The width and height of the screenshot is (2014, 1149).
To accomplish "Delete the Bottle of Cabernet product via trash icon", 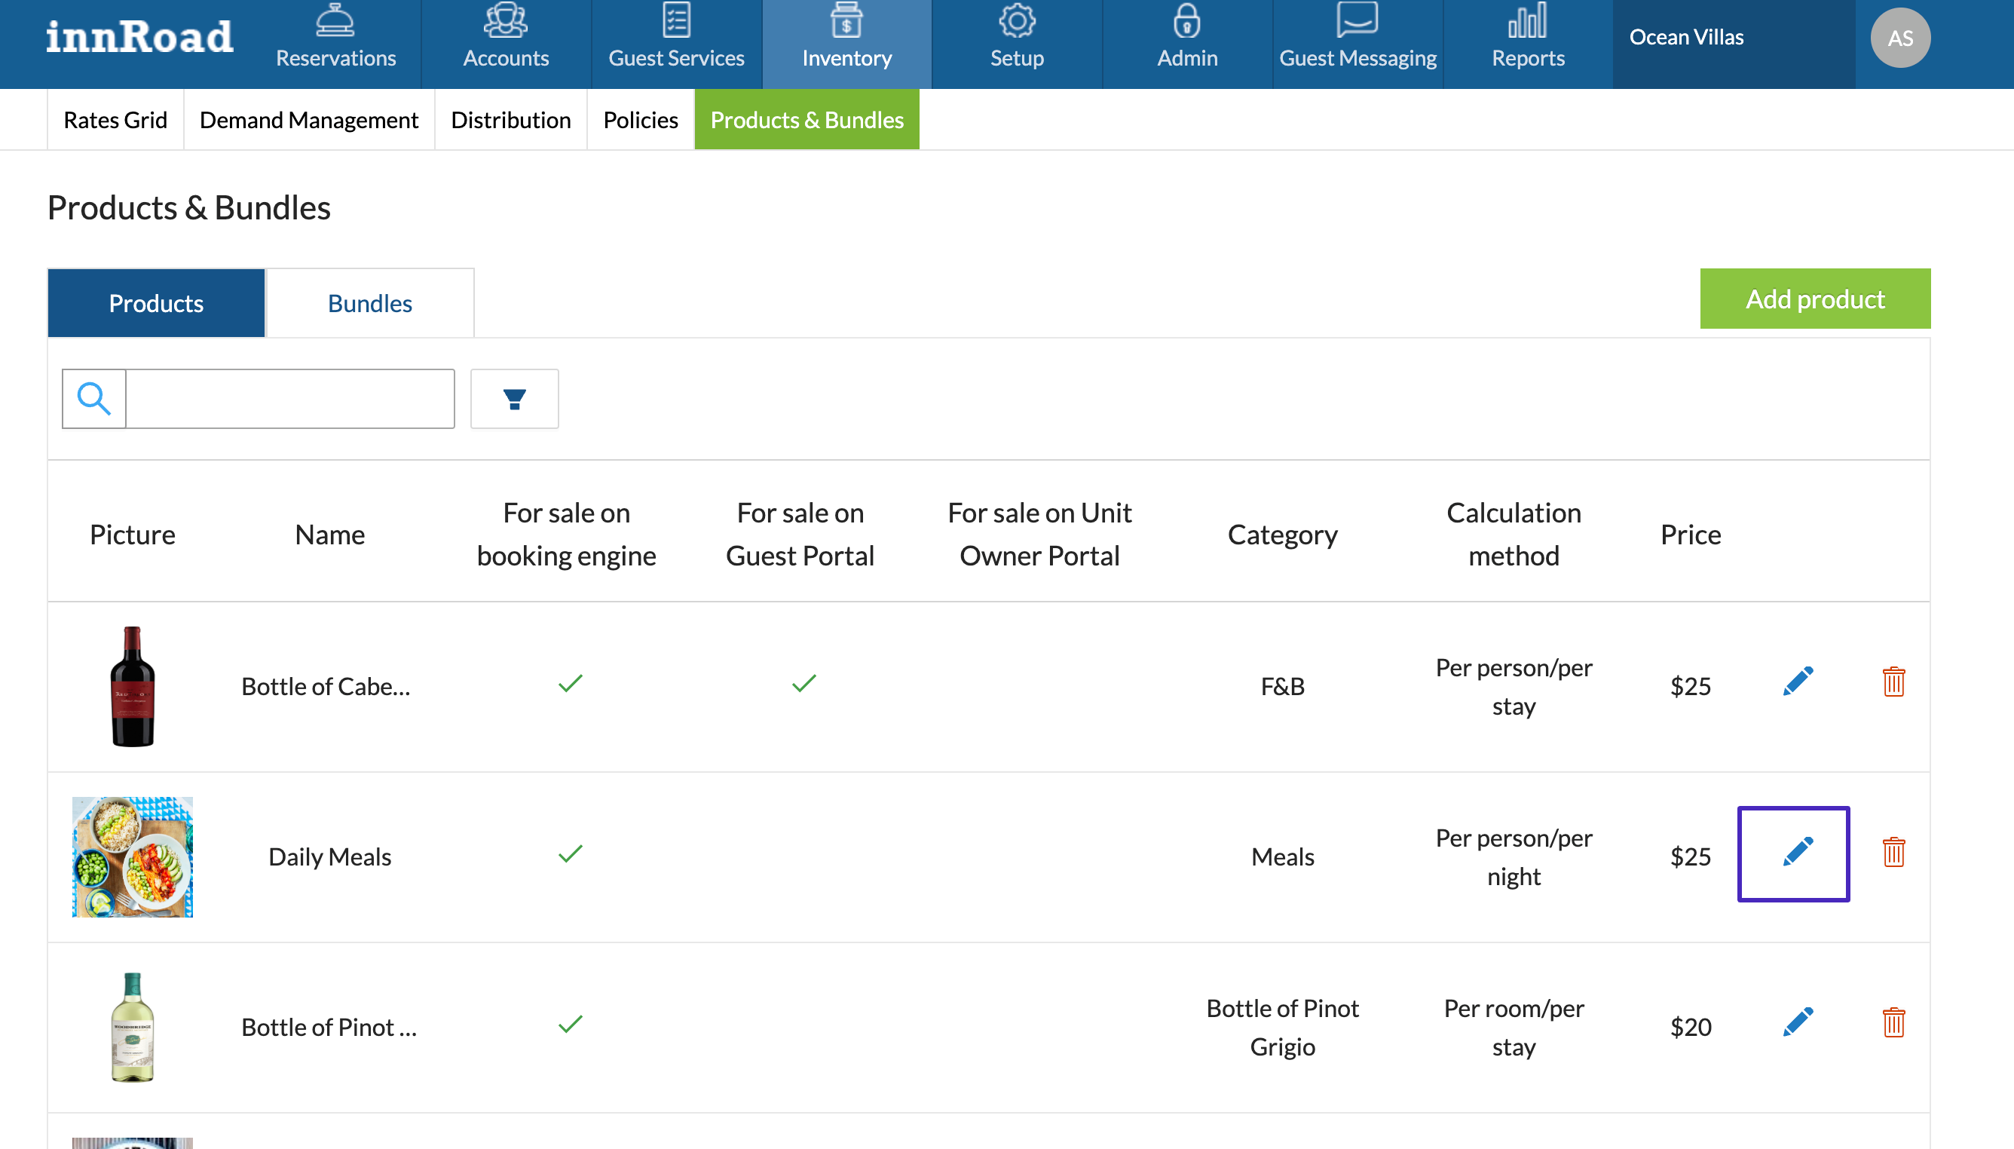I will pyautogui.click(x=1893, y=682).
